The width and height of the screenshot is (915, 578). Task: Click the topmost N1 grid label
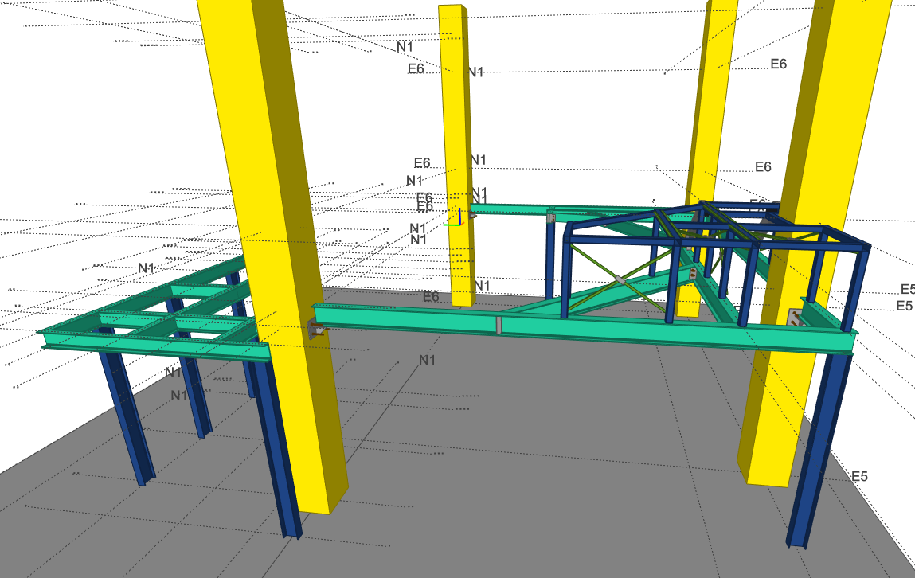(405, 47)
